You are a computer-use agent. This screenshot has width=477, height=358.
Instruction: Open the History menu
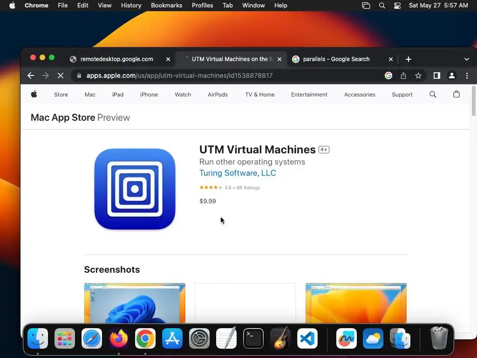click(131, 6)
